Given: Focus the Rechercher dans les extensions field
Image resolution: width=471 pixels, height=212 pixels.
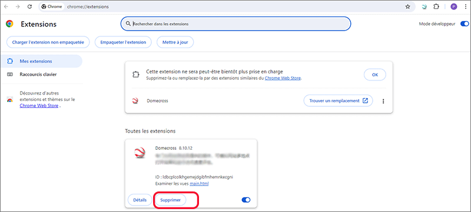Looking at the screenshot, I should [x=236, y=23].
